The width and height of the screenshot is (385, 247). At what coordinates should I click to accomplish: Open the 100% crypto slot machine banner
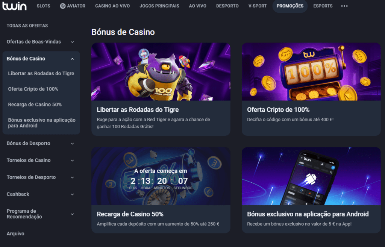311,72
